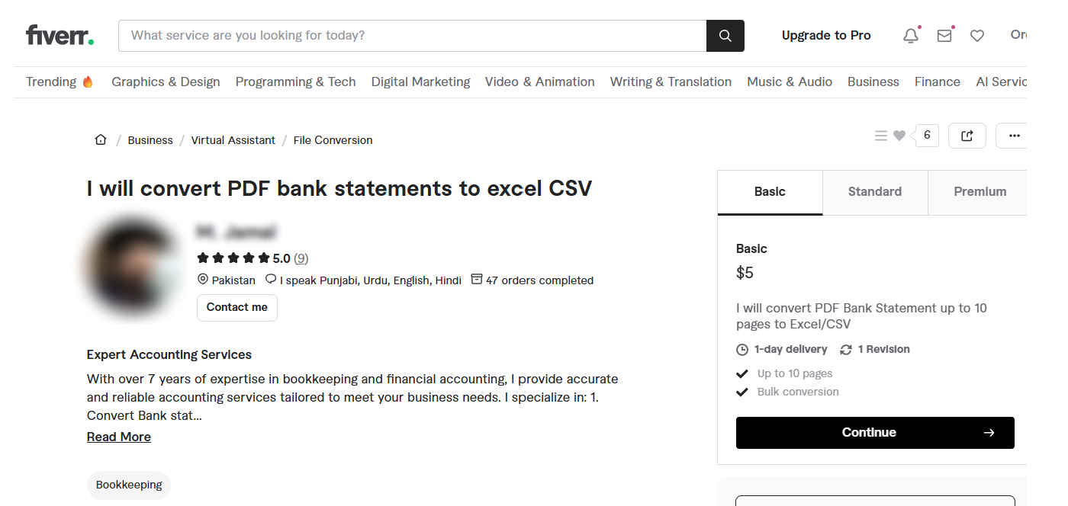
Task: Open the Writing & Translation category
Action: [671, 82]
